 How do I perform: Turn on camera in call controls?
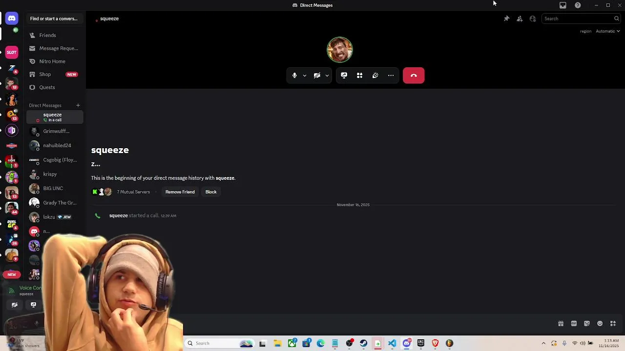tap(317, 76)
